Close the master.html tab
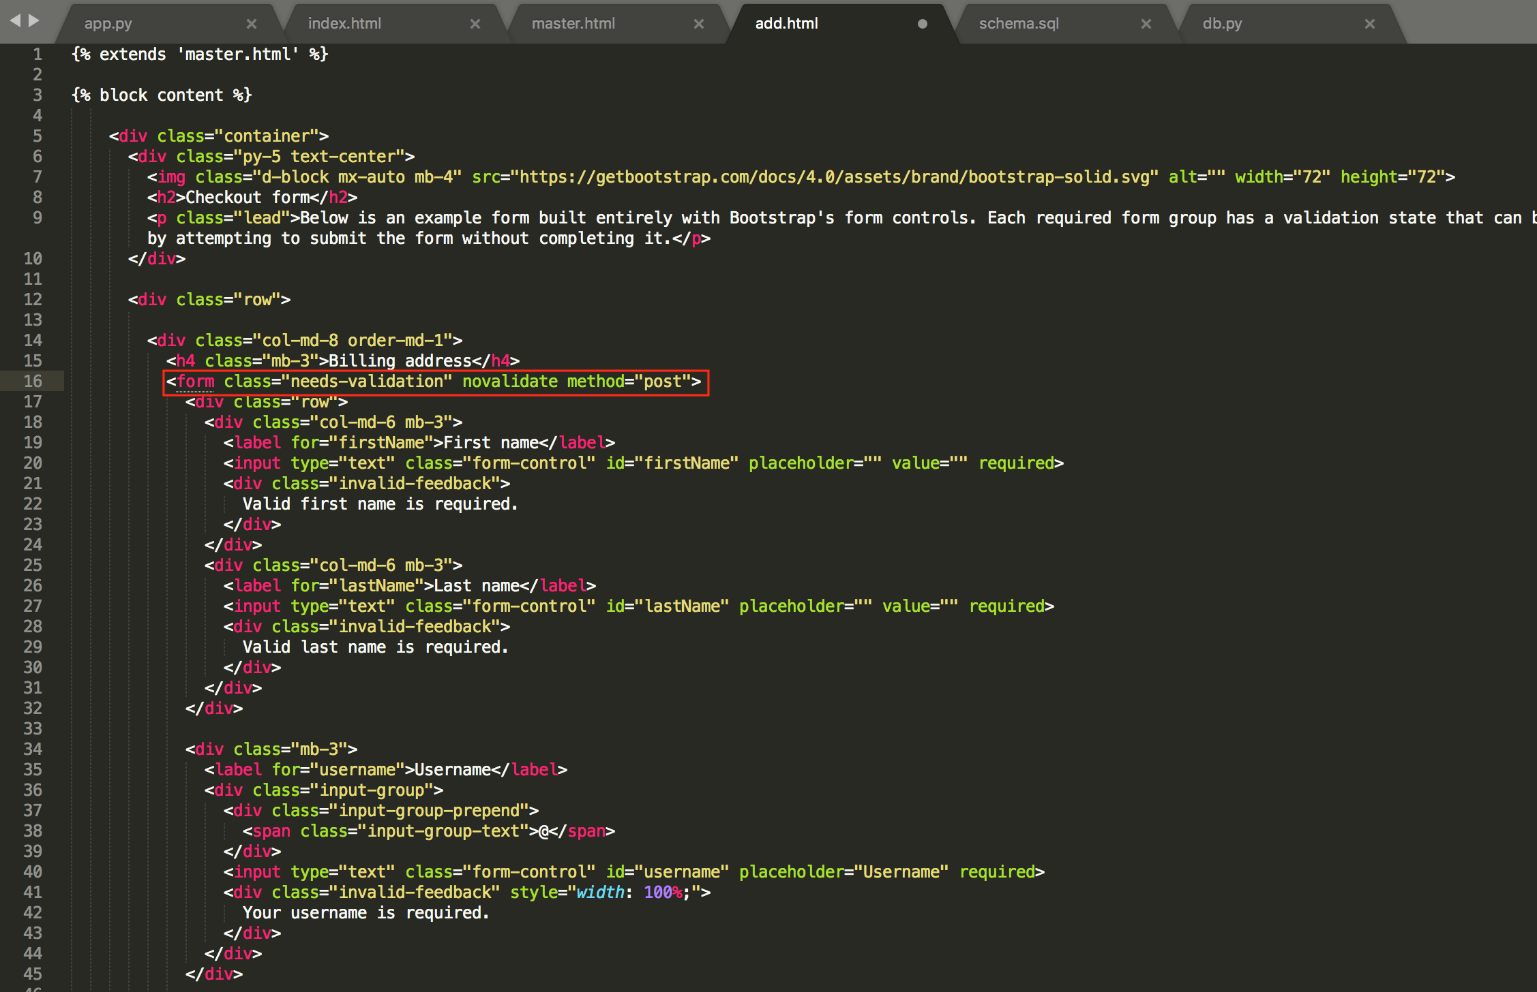 tap(699, 24)
